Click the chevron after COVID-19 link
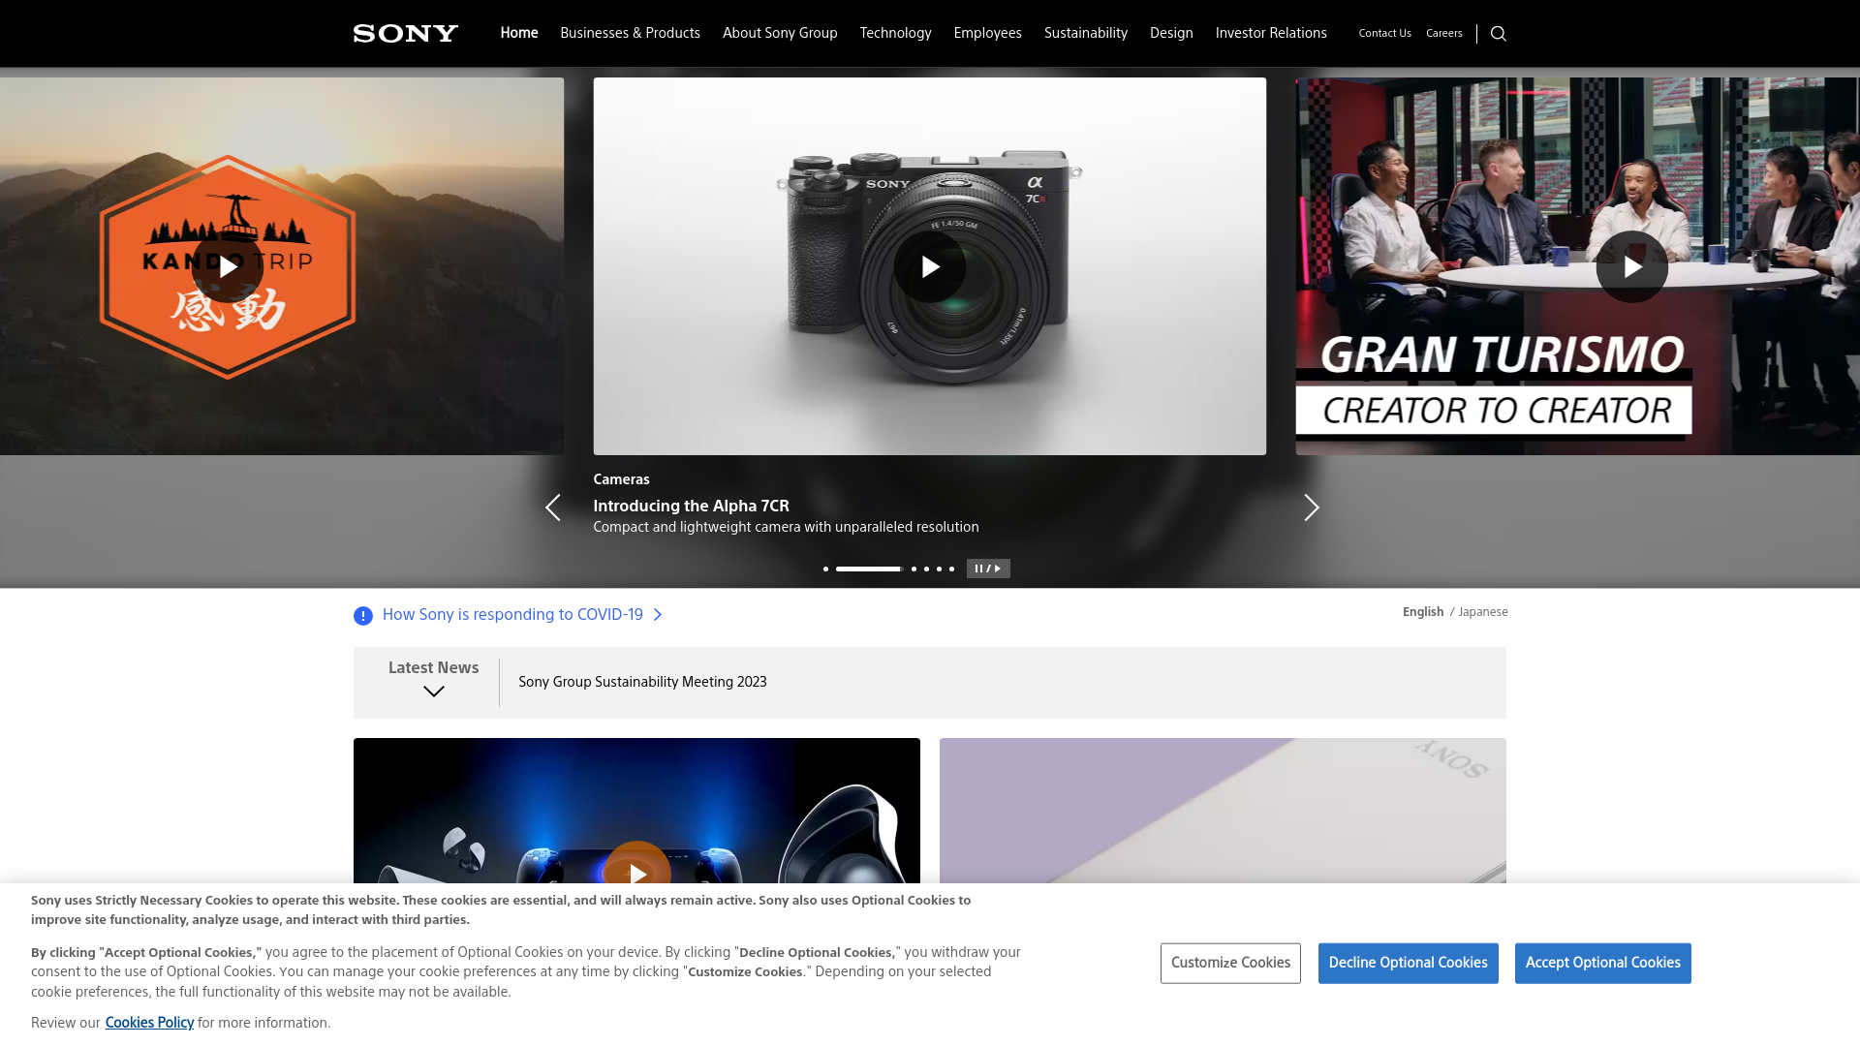The height and width of the screenshot is (1046, 1860). pyautogui.click(x=658, y=615)
